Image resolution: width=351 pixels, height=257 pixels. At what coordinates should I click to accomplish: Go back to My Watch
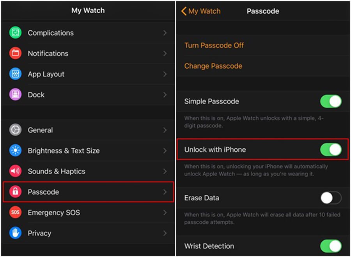pyautogui.click(x=201, y=11)
